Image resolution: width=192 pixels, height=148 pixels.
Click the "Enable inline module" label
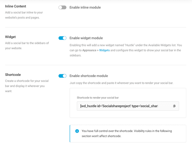point(85,7)
